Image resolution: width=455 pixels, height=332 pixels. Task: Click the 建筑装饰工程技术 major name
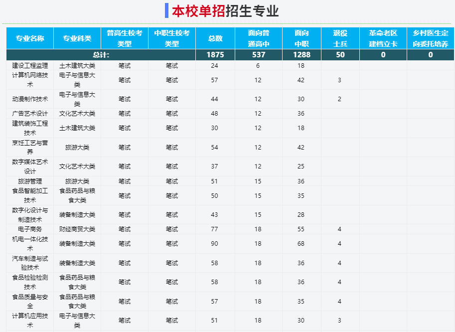30,128
